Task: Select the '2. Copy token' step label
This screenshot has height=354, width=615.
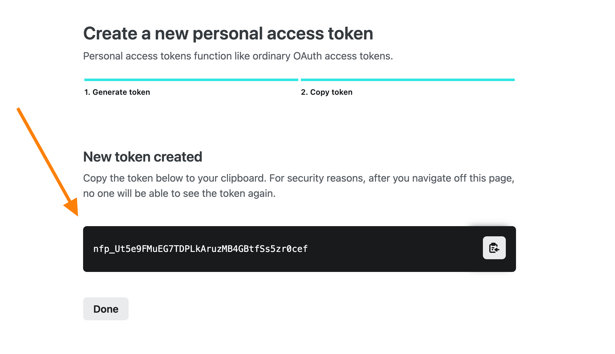Action: (x=327, y=92)
